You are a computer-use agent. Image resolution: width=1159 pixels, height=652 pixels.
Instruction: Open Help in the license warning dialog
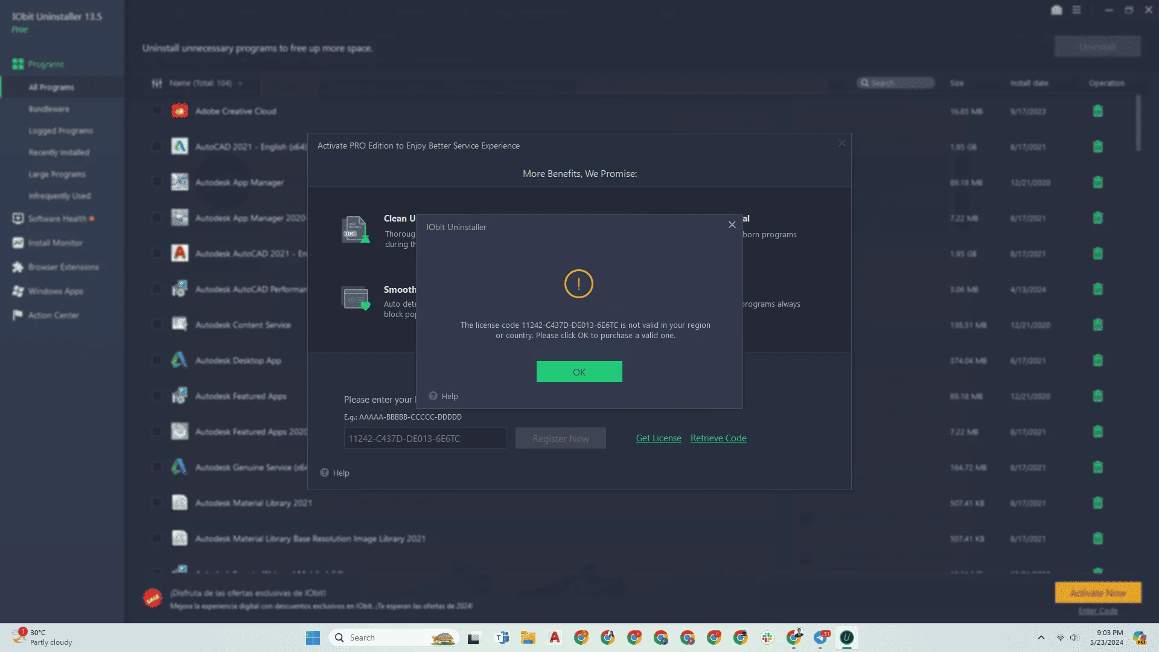449,396
